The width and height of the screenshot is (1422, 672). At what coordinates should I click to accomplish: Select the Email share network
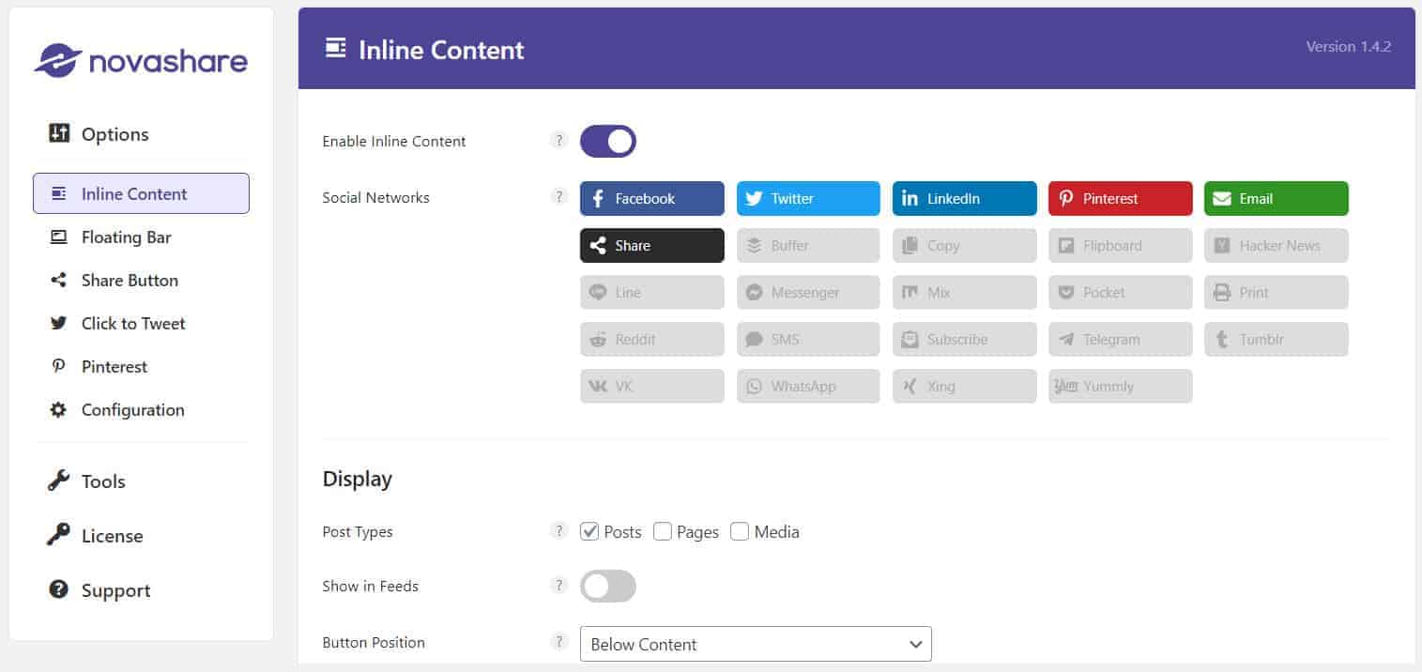coord(1276,198)
